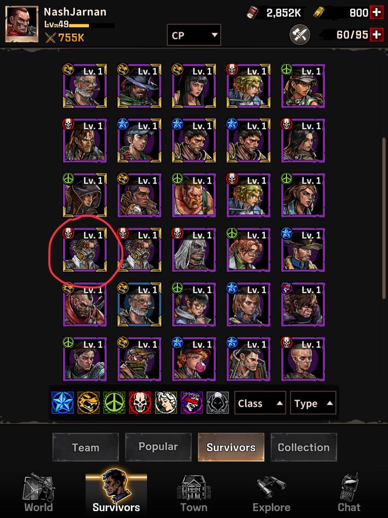The height and width of the screenshot is (518, 388).
Task: Expand the Type filter dropdown
Action: coord(313,403)
